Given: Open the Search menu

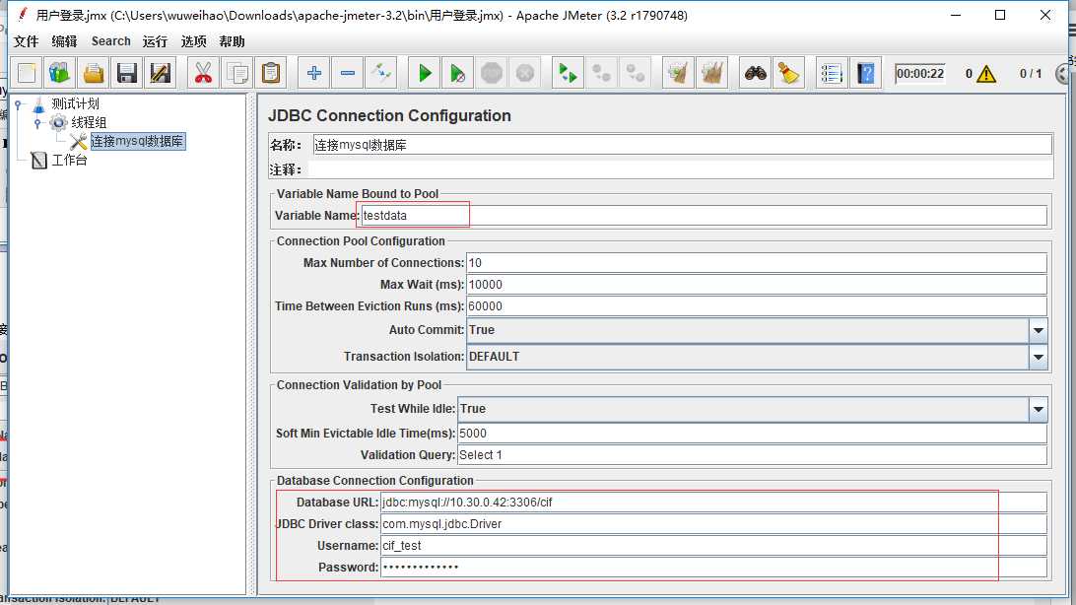Looking at the screenshot, I should coord(110,41).
